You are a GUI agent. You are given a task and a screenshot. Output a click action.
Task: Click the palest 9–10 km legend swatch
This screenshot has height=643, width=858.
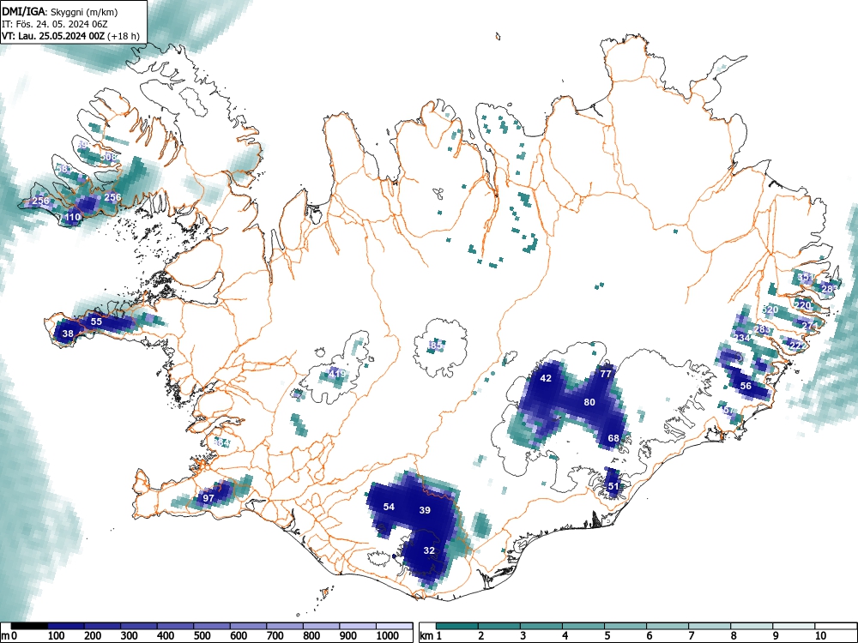pos(794,626)
